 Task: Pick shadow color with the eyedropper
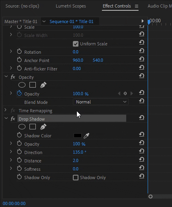click(86, 136)
